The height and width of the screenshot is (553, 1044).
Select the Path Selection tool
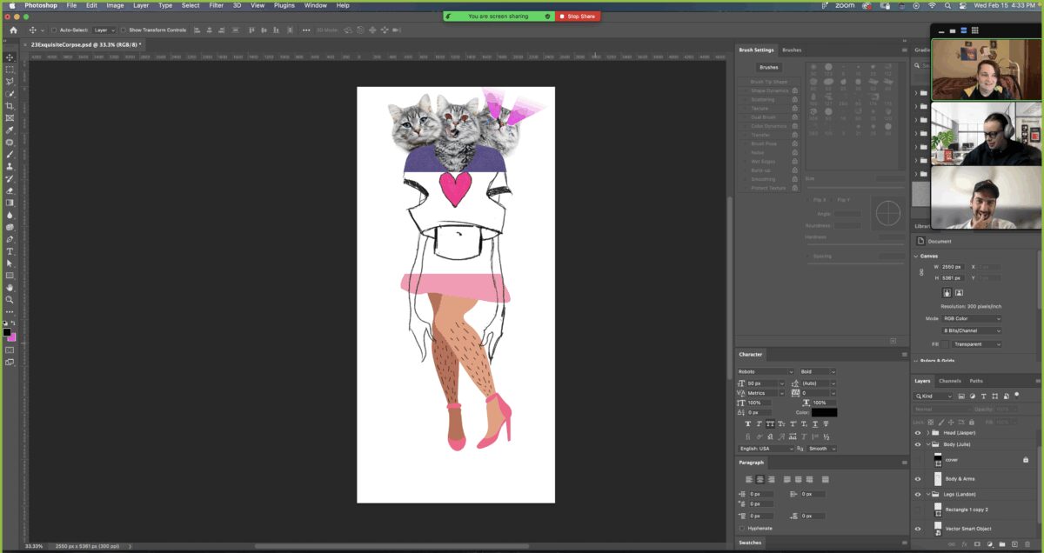click(10, 263)
